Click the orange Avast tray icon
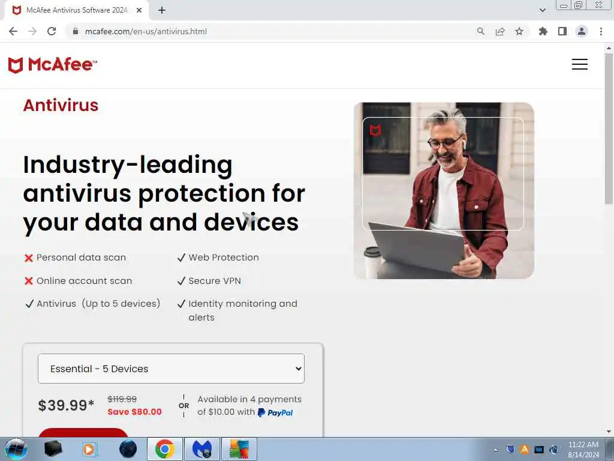Image resolution: width=614 pixels, height=461 pixels. point(524,449)
